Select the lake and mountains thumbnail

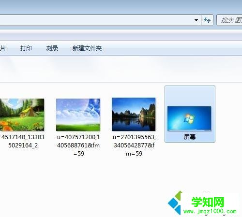tap(134, 114)
